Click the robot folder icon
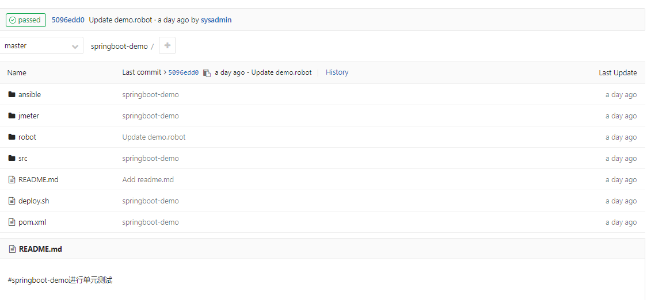The image size is (647, 300). coord(12,137)
